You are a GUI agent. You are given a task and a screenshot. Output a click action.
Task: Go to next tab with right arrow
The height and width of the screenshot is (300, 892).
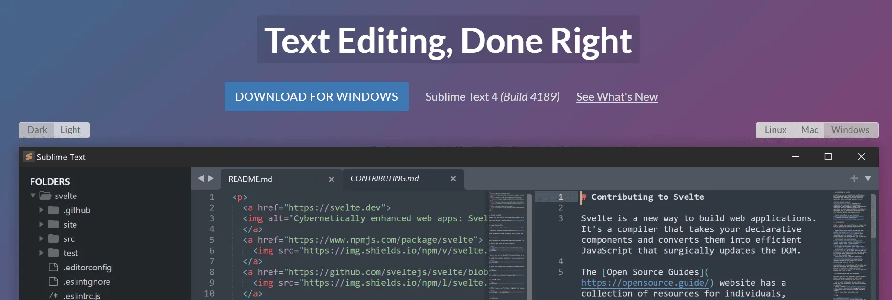click(x=210, y=178)
